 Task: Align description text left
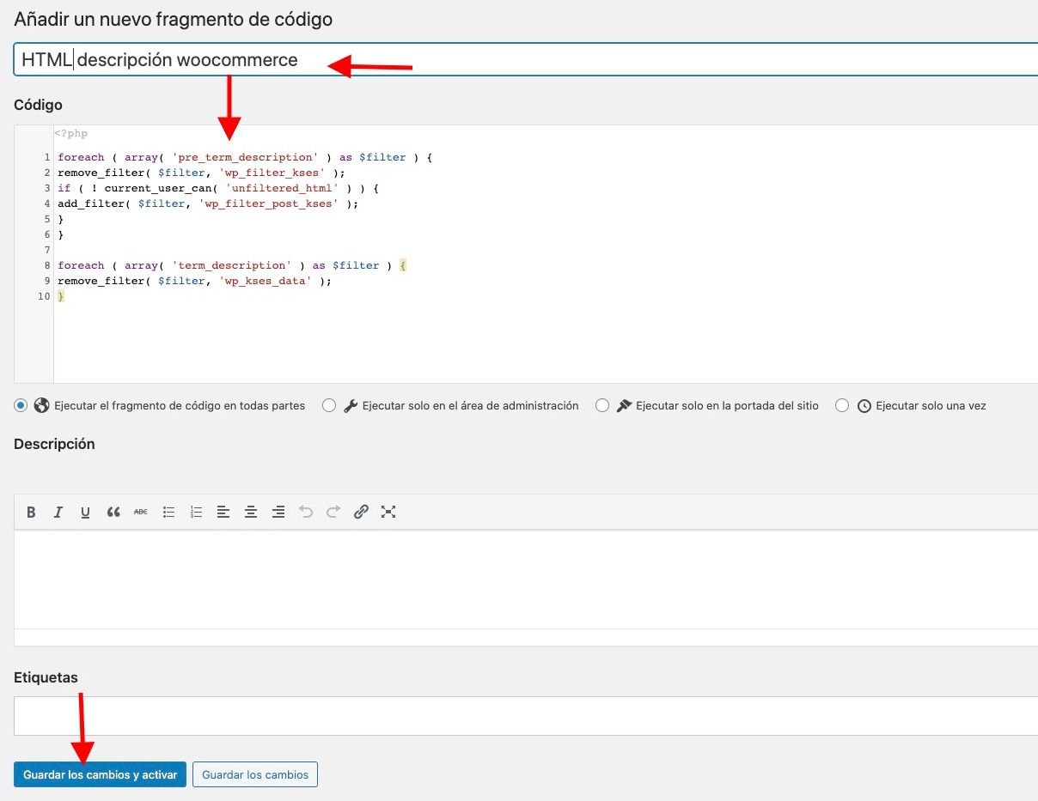[223, 512]
